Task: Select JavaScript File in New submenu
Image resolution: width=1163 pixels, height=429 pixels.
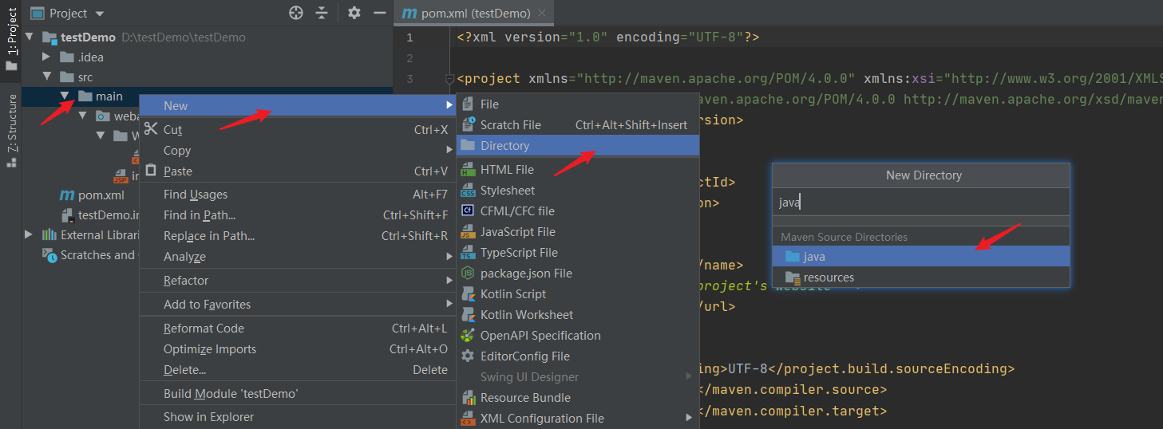Action: pyautogui.click(x=578, y=232)
